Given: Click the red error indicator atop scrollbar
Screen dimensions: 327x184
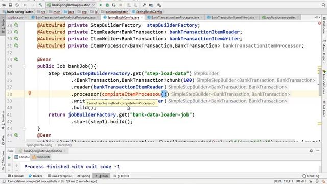Looking at the screenshot, I should pyautogui.click(x=319, y=23).
